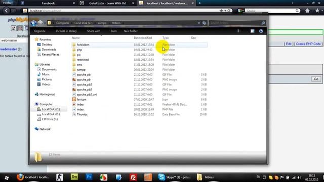
Task: Click the Explorer forward arrow button
Action: pyautogui.click(x=40, y=23)
